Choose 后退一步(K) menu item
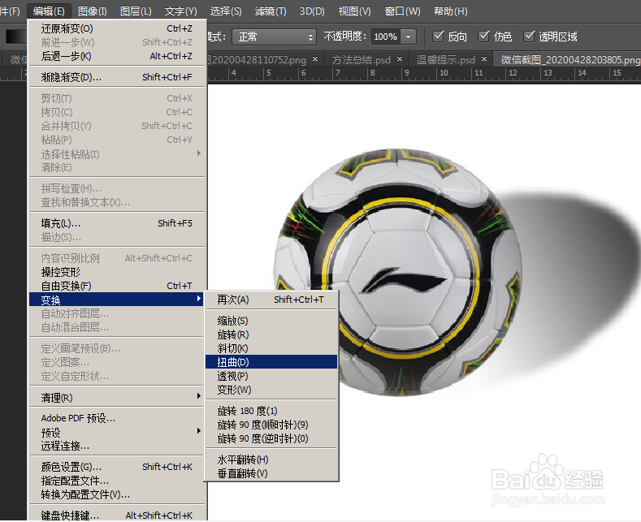The height and width of the screenshot is (522, 641). (116, 56)
